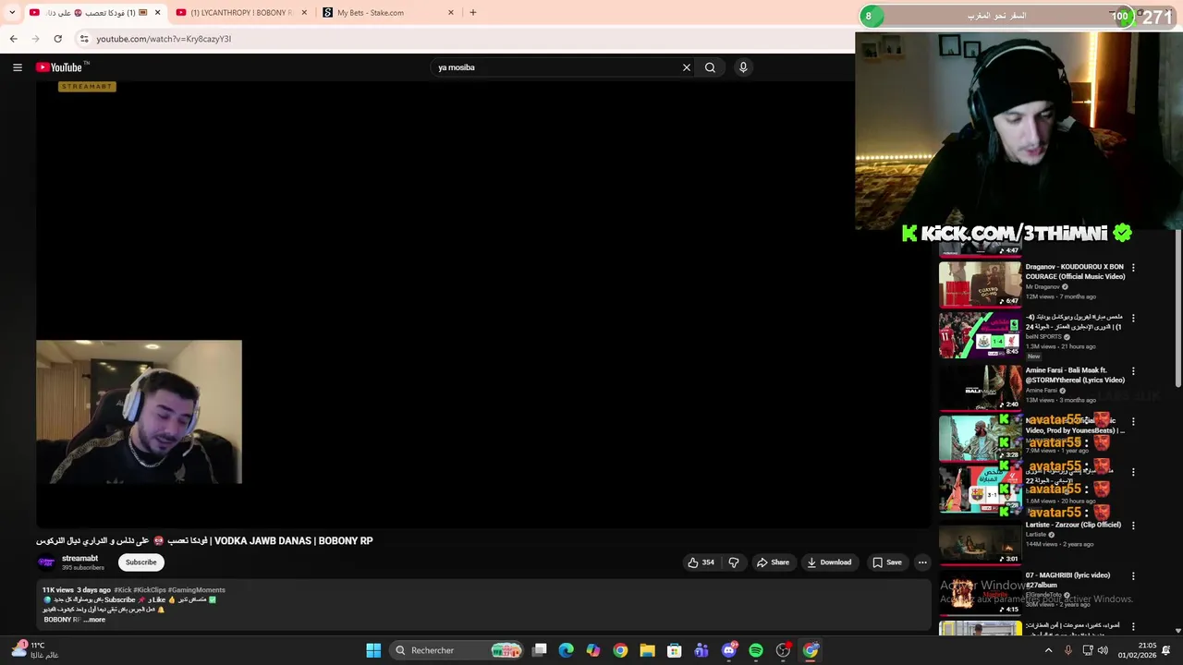Image resolution: width=1183 pixels, height=665 pixels.
Task: Expand the tab search dropdown arrow
Action: 11,13
